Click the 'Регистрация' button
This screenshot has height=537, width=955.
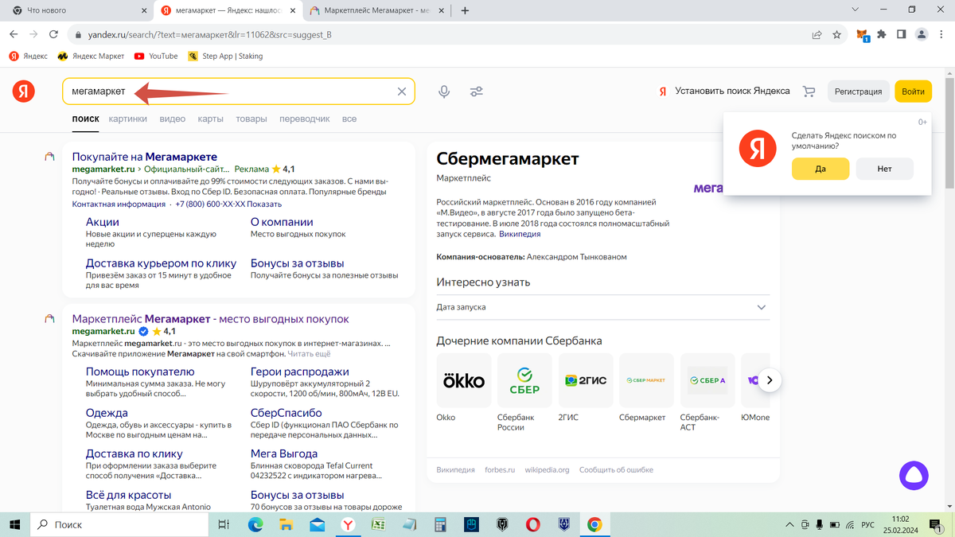(858, 91)
